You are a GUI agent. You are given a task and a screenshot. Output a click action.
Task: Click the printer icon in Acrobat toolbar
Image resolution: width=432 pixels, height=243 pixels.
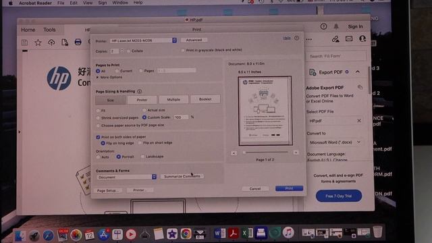click(78, 42)
